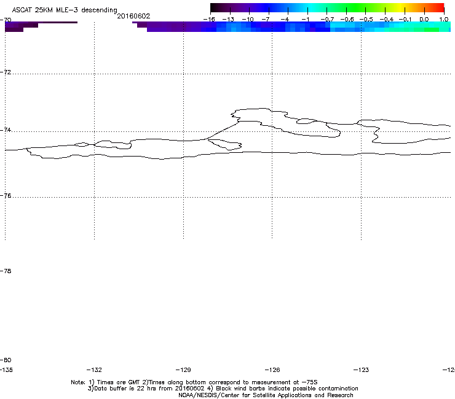Click the -16 label on the color scale
455x399 pixels.
[209, 20]
